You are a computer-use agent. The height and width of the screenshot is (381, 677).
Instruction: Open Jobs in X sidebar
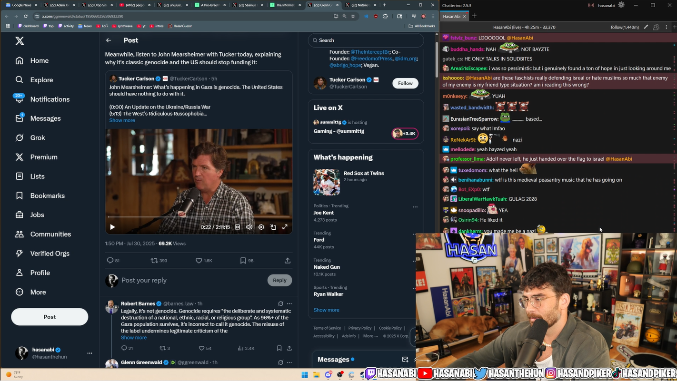click(30, 215)
